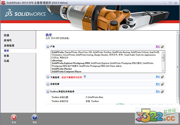This screenshot has height=125, width=180.
Task: Click the product list scroll down arrow
Action: [163, 71]
